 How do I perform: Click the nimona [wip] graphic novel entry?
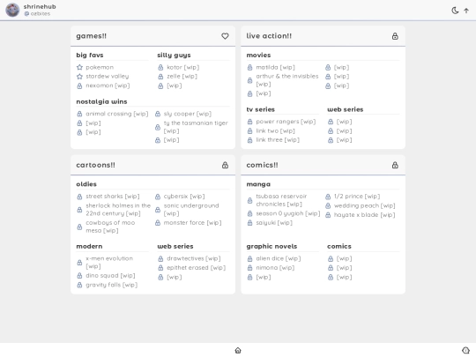pos(275,268)
